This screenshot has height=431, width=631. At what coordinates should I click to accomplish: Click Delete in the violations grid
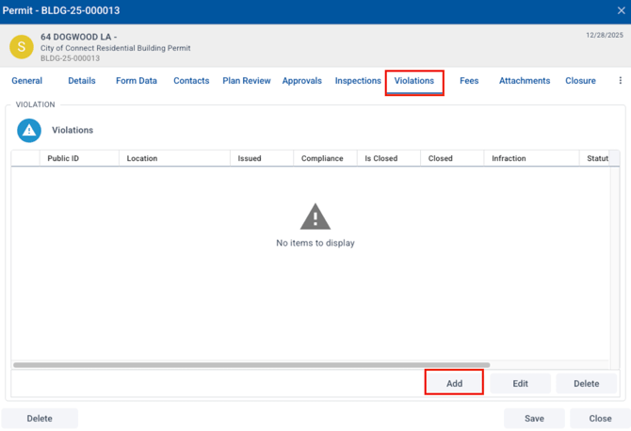click(586, 384)
